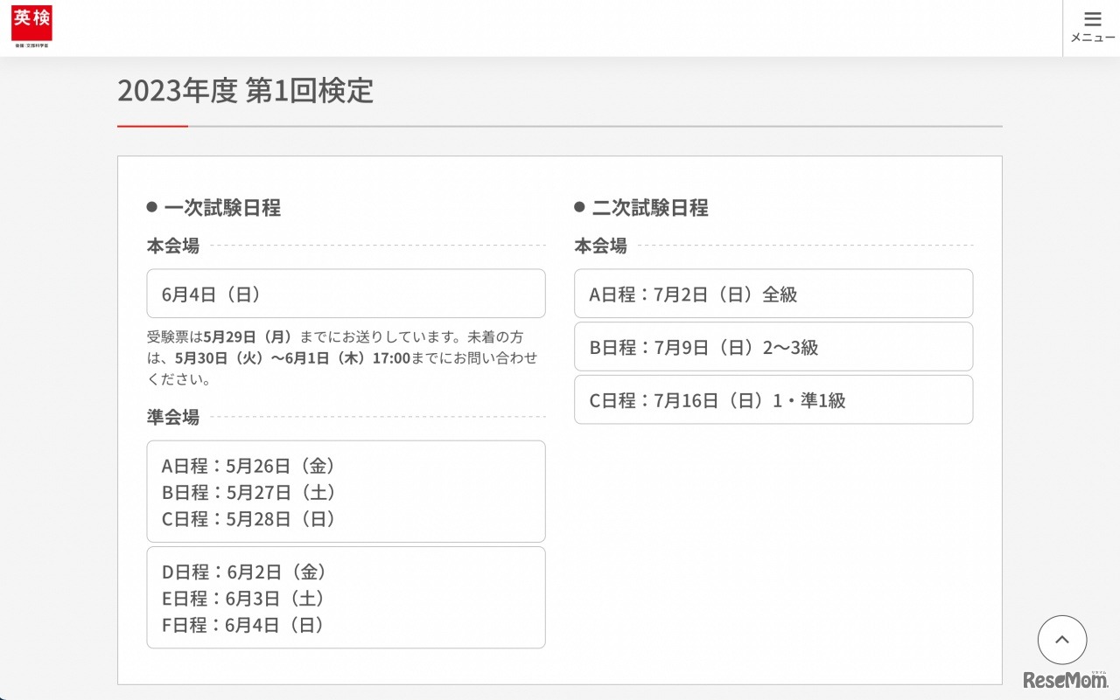The width and height of the screenshot is (1120, 700).
Task: Click the 6月4日（日）date box
Action: pos(346,294)
